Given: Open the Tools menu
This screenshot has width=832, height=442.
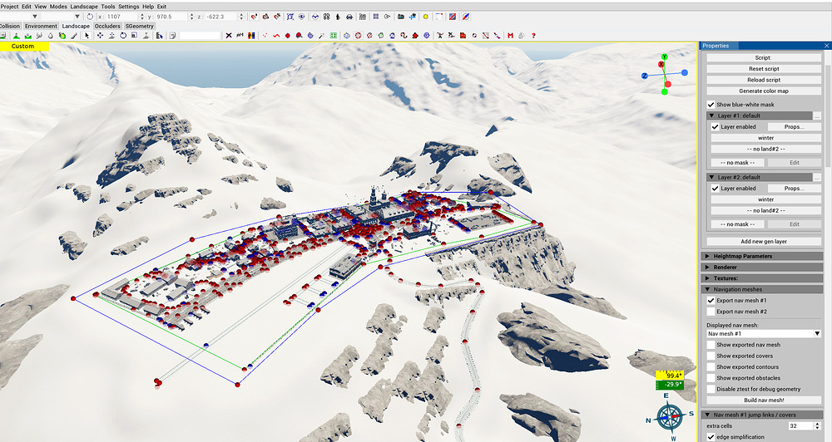Looking at the screenshot, I should [x=107, y=7].
